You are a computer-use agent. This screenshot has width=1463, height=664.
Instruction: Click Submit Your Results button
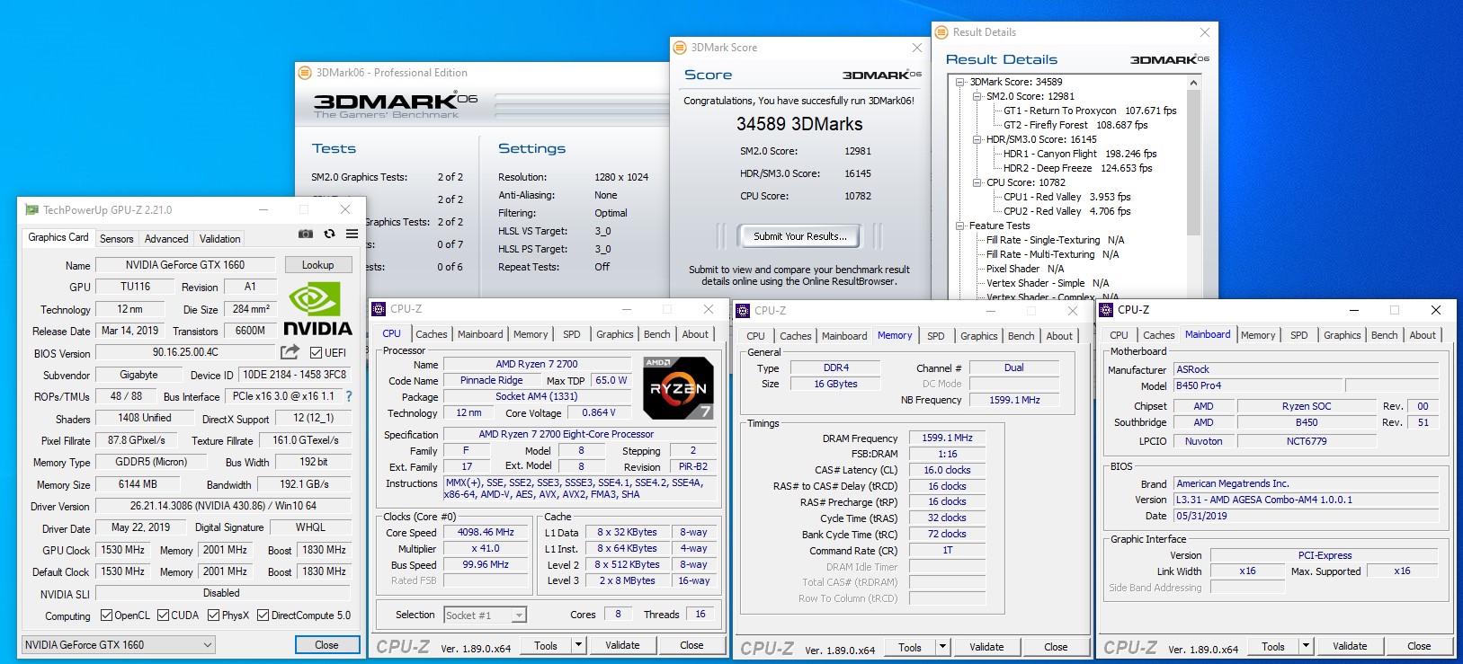tap(799, 236)
